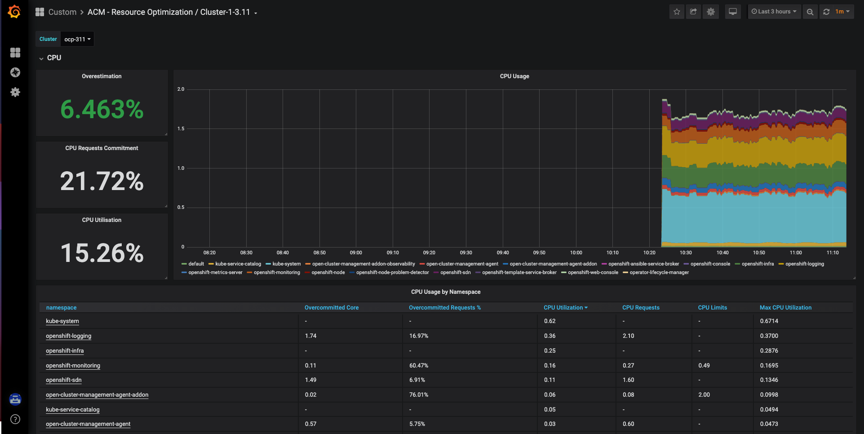The height and width of the screenshot is (434, 864).
Task: Open open-cluster-management-agent-addon namespace link
Action: (97, 395)
